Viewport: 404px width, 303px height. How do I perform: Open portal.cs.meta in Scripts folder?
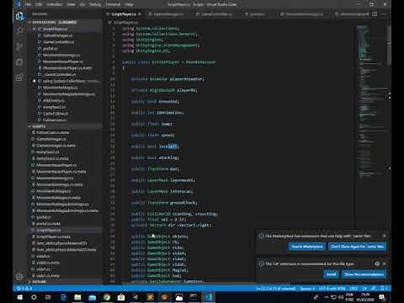point(48,224)
